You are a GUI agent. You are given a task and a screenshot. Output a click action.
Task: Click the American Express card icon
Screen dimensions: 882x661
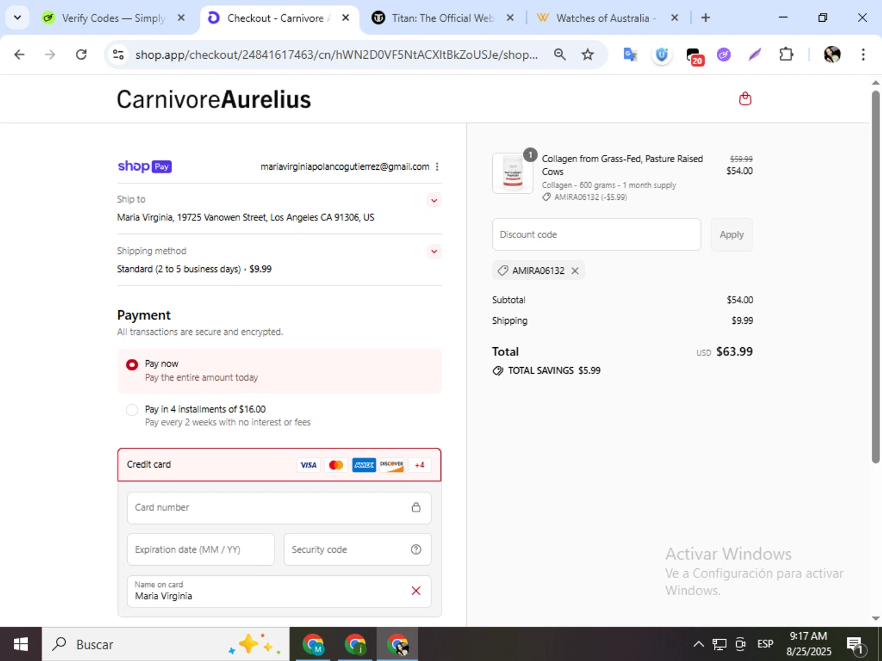pos(364,465)
